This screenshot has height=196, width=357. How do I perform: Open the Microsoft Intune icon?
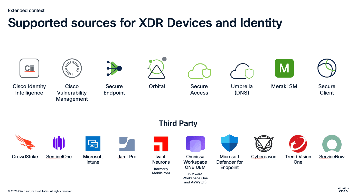point(93,144)
